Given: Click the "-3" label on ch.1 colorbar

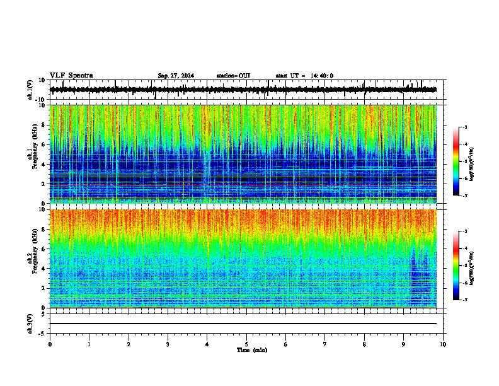Looking at the screenshot, I should (x=465, y=127).
